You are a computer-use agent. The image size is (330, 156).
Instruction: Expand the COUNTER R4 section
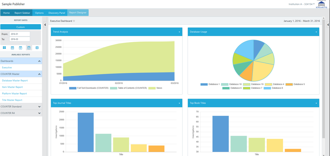tap(21, 113)
